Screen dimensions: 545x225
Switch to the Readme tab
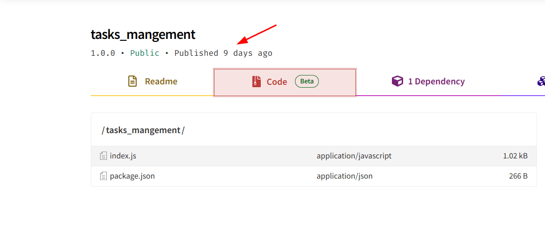click(161, 82)
